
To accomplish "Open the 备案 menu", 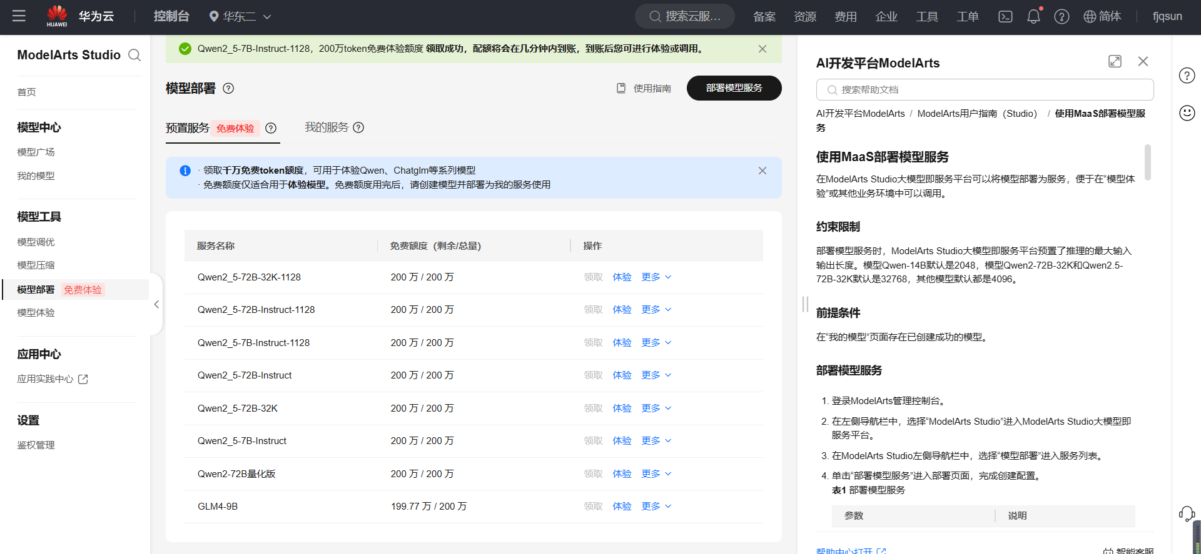I will click(764, 17).
